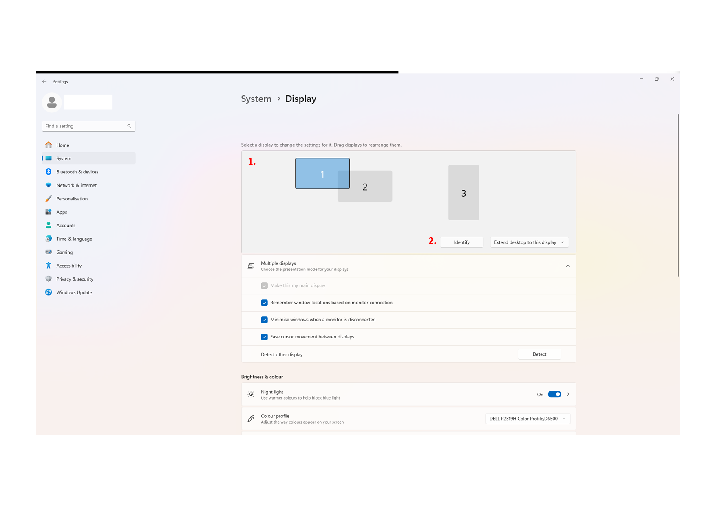Select the Gaming controller icon

49,252
